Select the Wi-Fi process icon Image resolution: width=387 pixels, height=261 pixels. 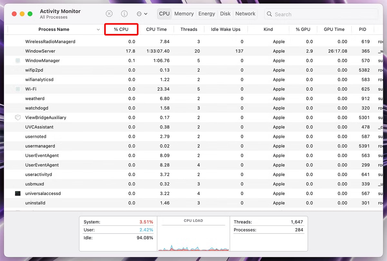(x=18, y=89)
